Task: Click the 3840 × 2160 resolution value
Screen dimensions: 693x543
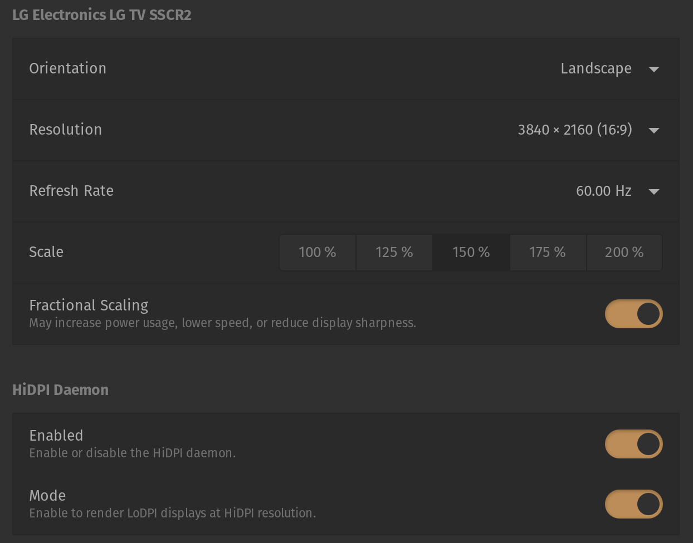Action: click(x=575, y=130)
